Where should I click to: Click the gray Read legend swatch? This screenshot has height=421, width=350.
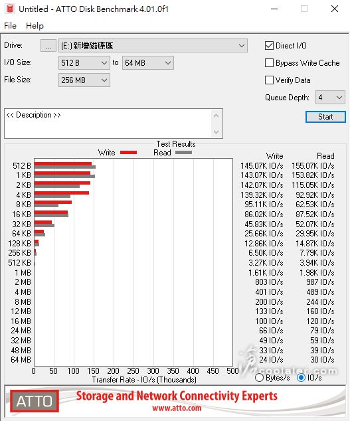tap(183, 153)
